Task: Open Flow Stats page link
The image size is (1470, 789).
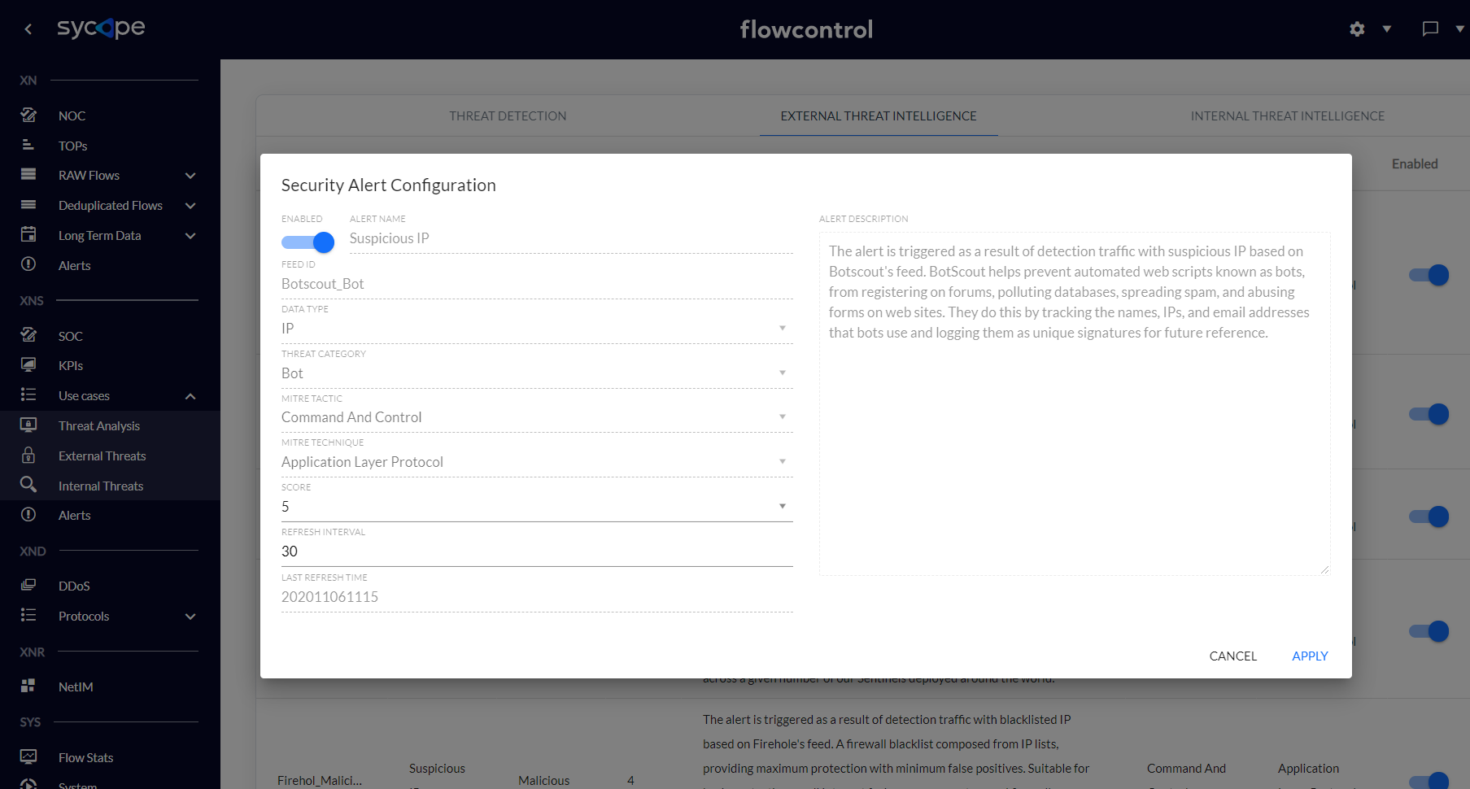Action: coord(85,758)
